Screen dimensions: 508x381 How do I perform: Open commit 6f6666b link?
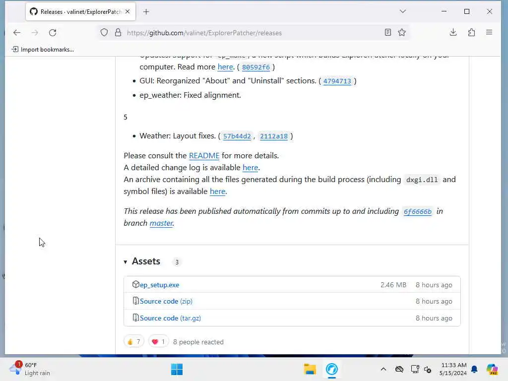tap(418, 211)
